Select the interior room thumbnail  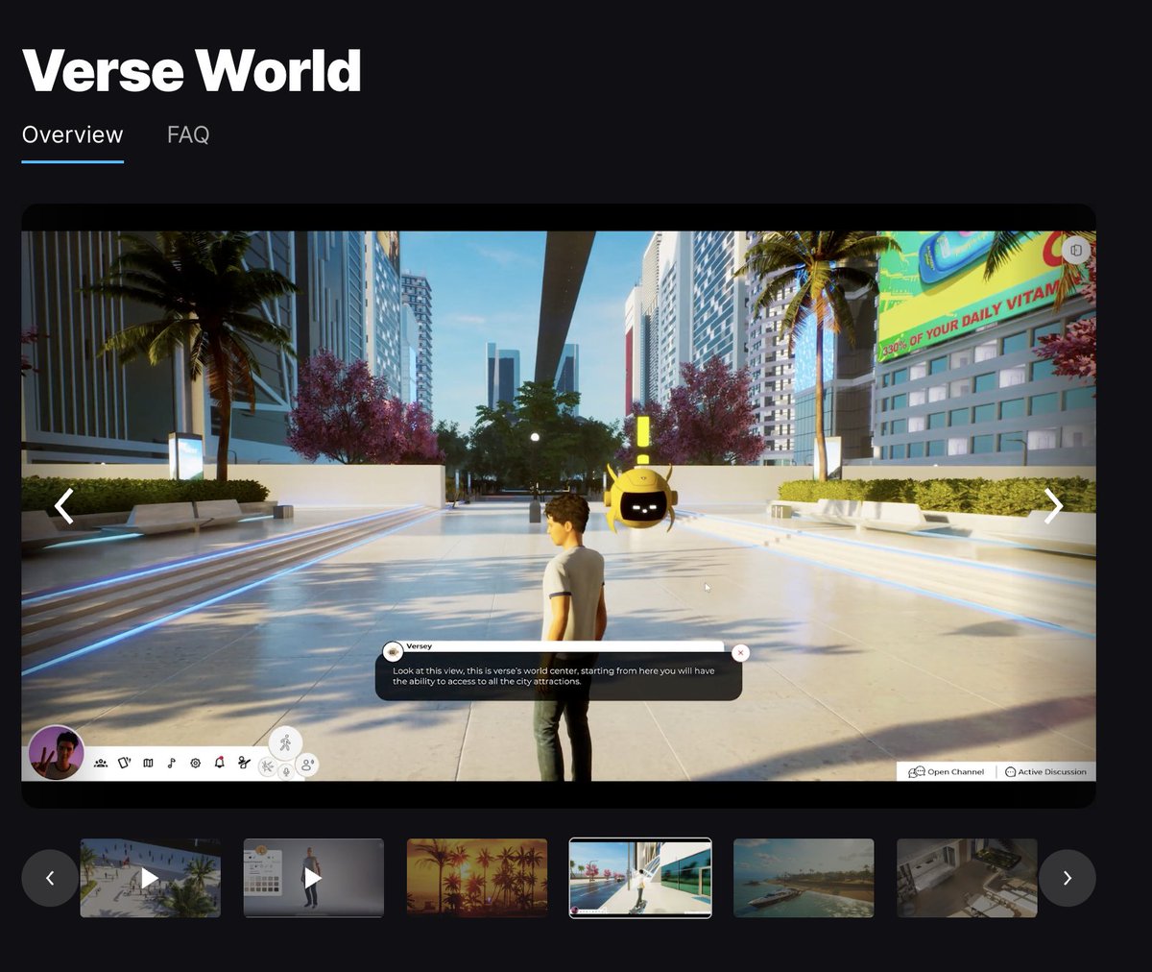point(967,878)
